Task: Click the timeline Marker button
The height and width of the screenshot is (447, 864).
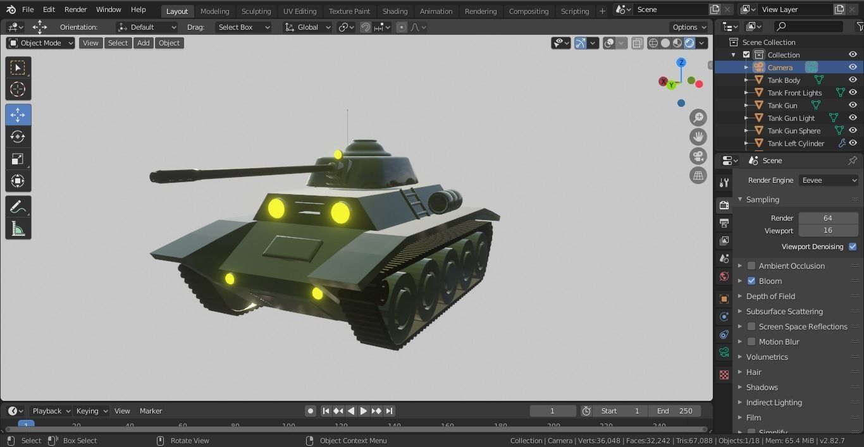Action: tap(151, 411)
